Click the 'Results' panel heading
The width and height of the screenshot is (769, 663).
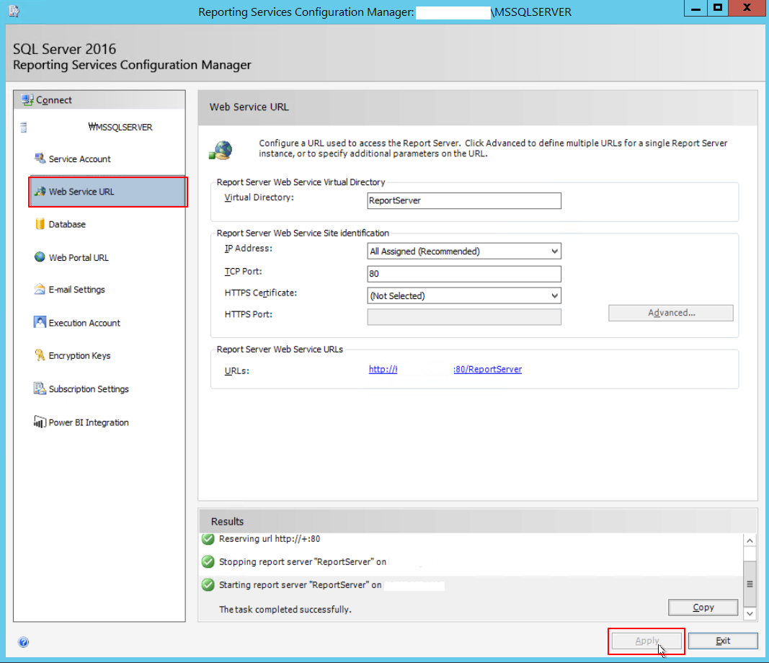(227, 521)
